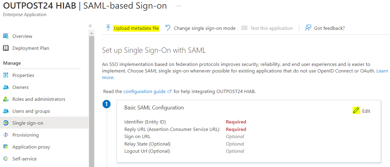390x167 pixels.
Task: Select Single sign-on in sidebar
Action: click(x=28, y=123)
